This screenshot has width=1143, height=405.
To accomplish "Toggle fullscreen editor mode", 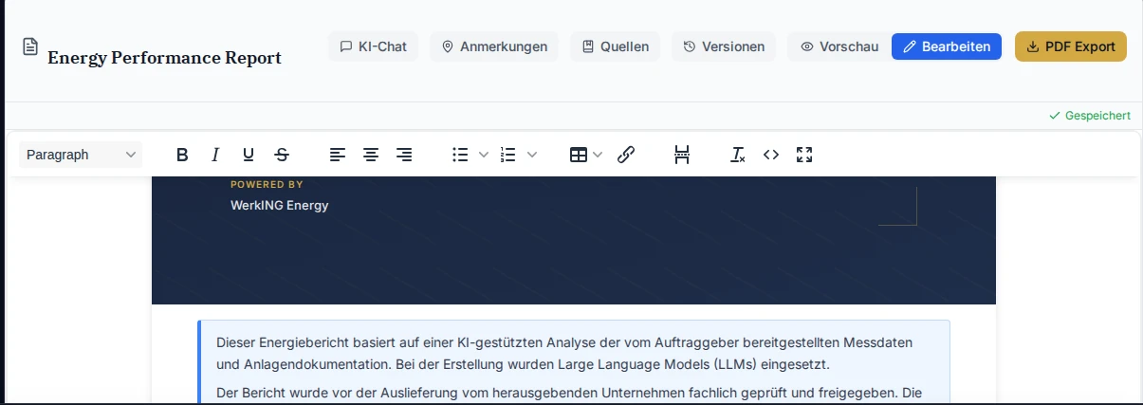I will tap(804, 155).
